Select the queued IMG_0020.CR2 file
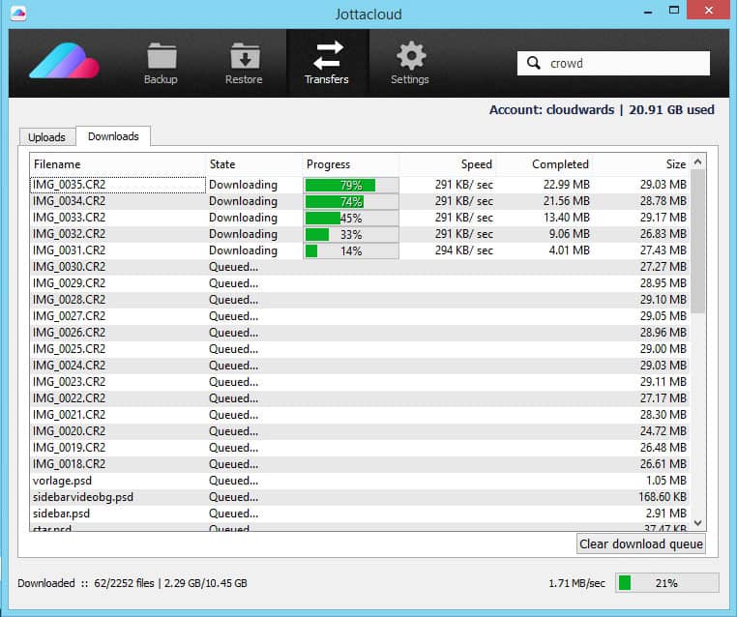737x617 pixels. [x=360, y=431]
